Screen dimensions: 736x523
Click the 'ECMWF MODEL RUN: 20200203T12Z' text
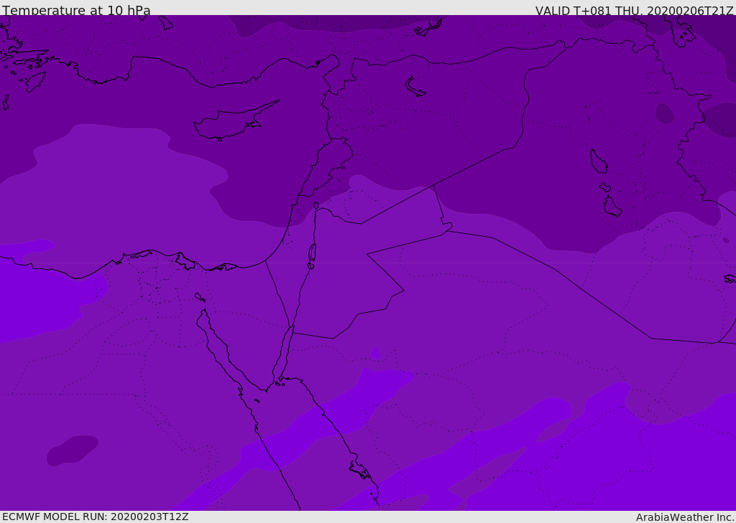click(x=96, y=517)
